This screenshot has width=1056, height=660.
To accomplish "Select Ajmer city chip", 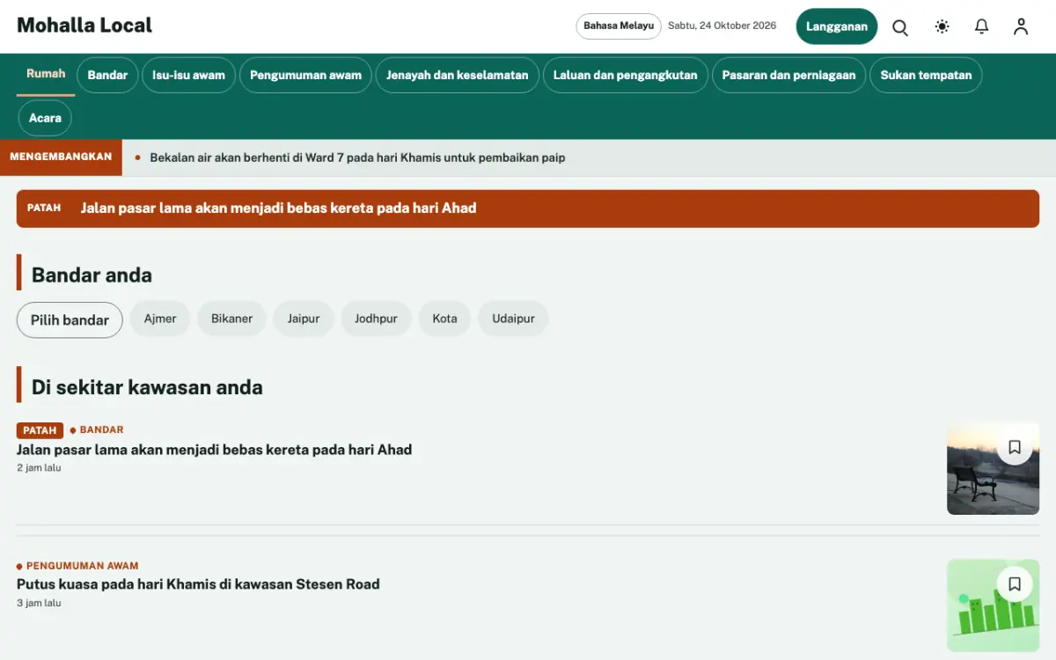I will click(160, 319).
